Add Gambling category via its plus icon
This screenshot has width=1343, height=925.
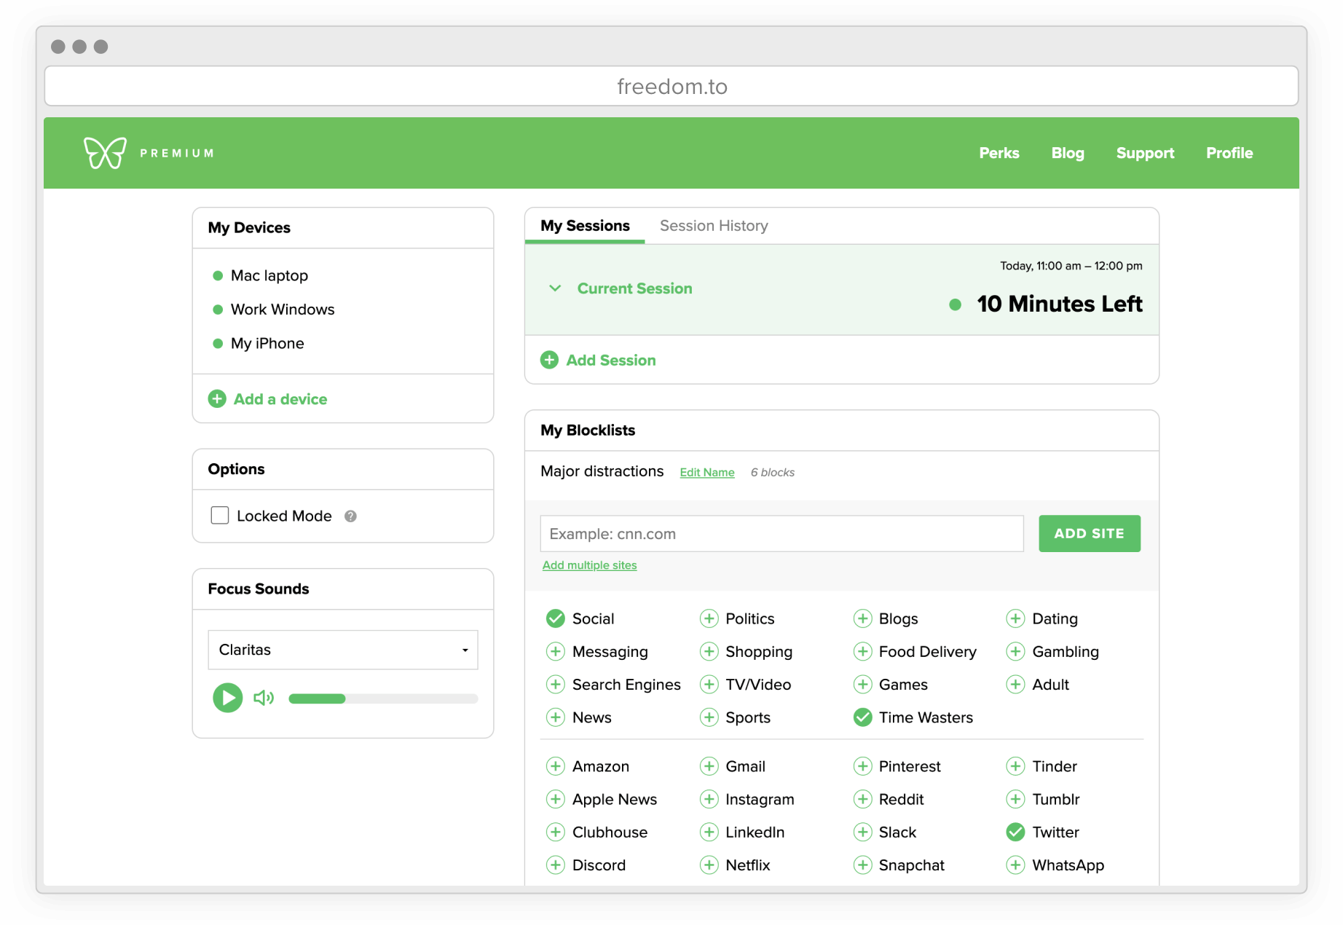1015,651
